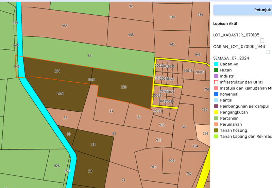Screen dimensions: 272x188
Task: Click the Pengangkutan yellow legend swatch
Action: click(x=216, y=112)
